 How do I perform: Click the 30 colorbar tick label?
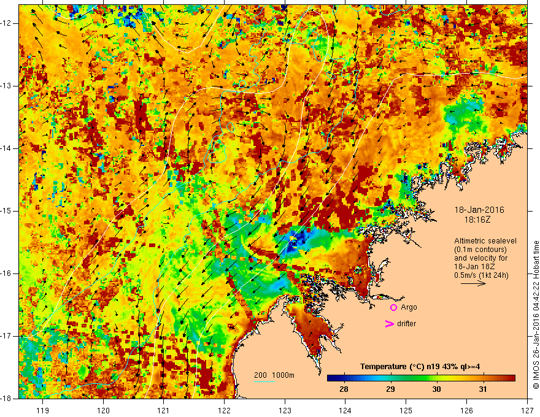point(436,389)
